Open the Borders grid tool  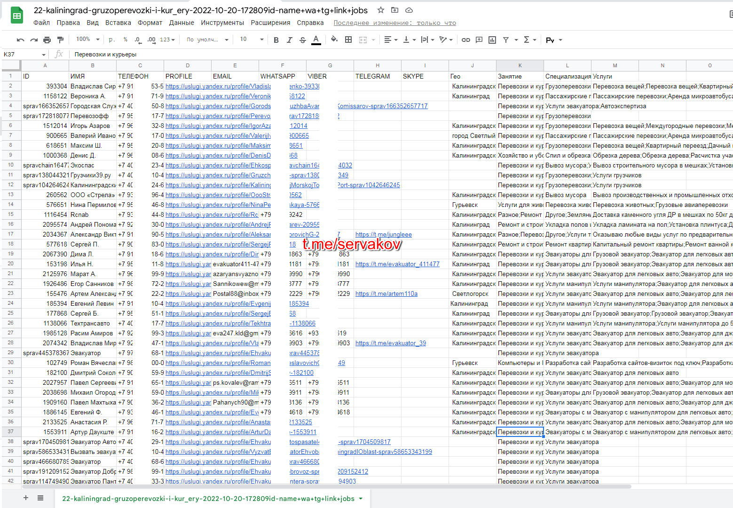click(348, 40)
